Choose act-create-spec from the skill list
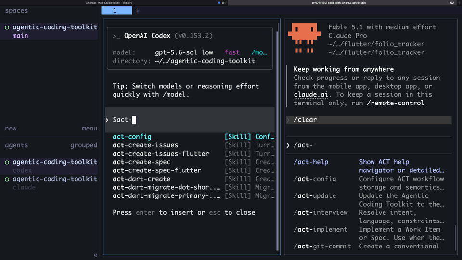The image size is (462, 260). pos(193,162)
